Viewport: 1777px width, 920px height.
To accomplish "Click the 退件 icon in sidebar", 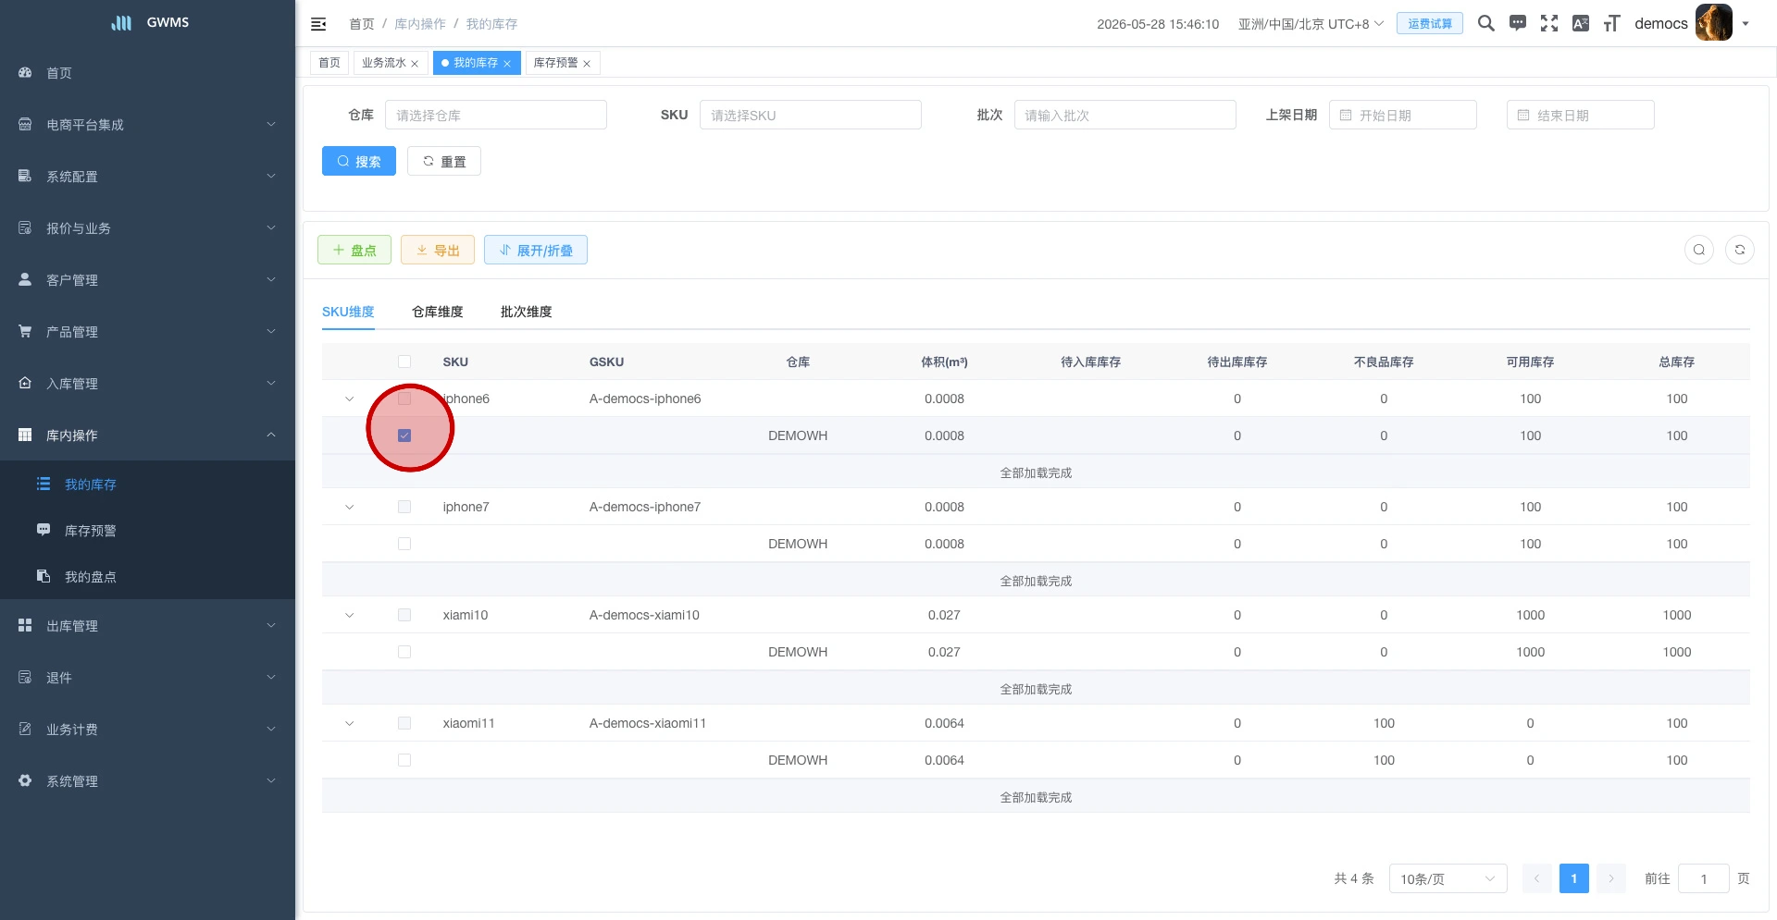I will coord(25,677).
